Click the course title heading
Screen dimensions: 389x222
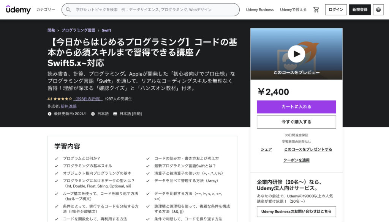tap(142, 52)
